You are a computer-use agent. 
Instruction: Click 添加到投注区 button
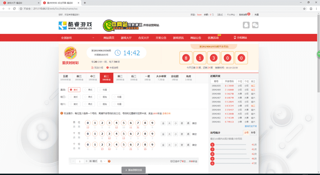(x=133, y=170)
